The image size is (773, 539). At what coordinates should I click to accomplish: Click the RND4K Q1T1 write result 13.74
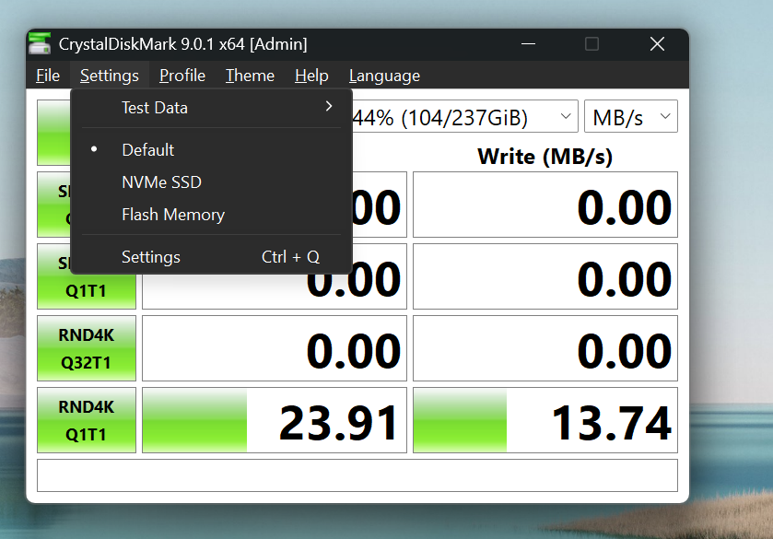point(545,420)
